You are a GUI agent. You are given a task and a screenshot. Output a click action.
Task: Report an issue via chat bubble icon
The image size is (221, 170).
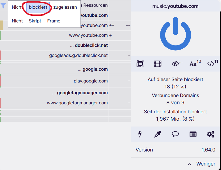(x=175, y=134)
